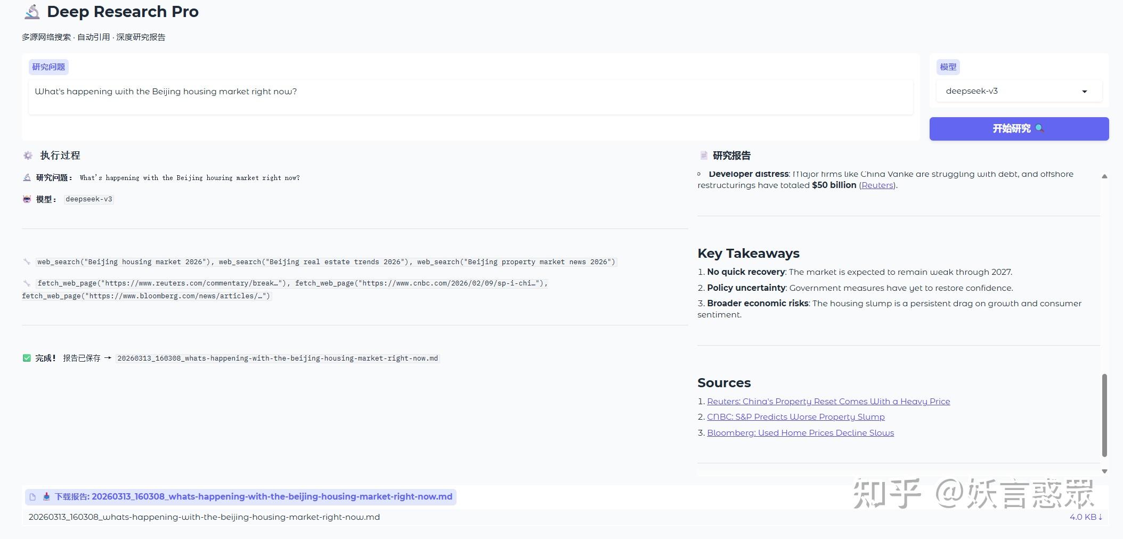1123x539 pixels.
Task: Click the green checkmark icon beside 完成
Action: [x=27, y=358]
